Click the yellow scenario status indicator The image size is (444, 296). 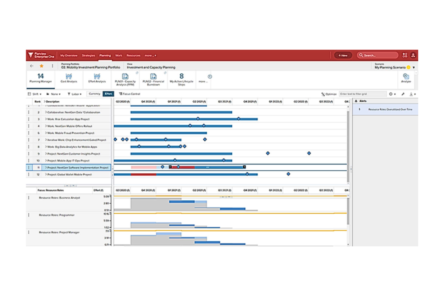409,67
